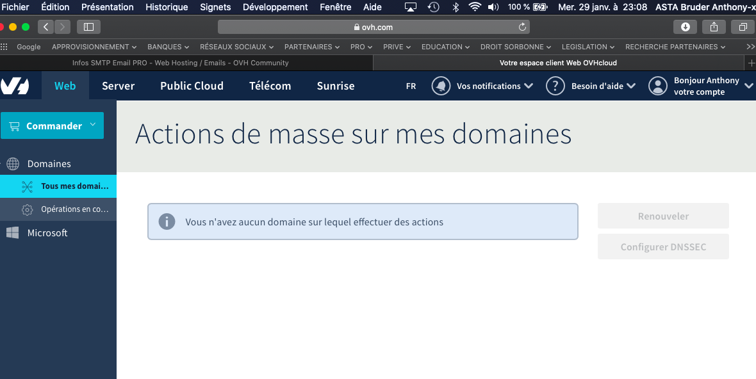
Task: Click the Microsoft sidebar item
Action: coord(47,233)
